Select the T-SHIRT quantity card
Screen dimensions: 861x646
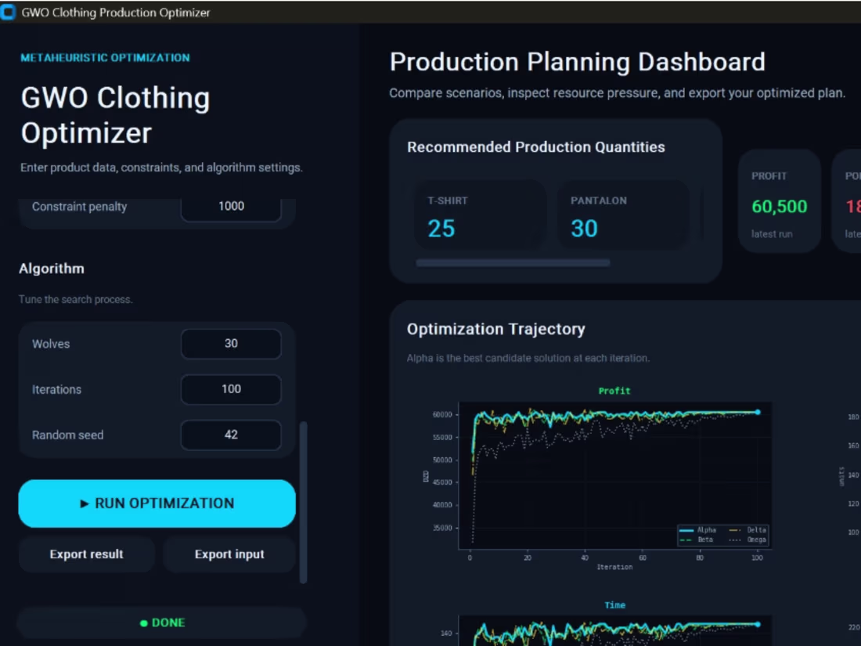[x=480, y=215]
